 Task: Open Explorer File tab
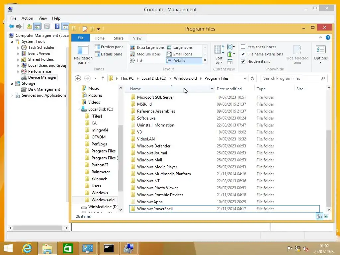coord(81,38)
